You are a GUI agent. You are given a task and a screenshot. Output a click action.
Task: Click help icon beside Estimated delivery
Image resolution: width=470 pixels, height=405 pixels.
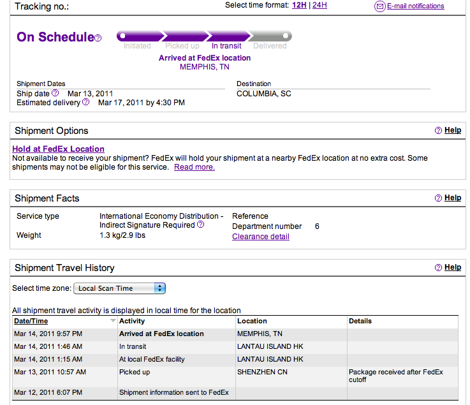pyautogui.click(x=85, y=102)
